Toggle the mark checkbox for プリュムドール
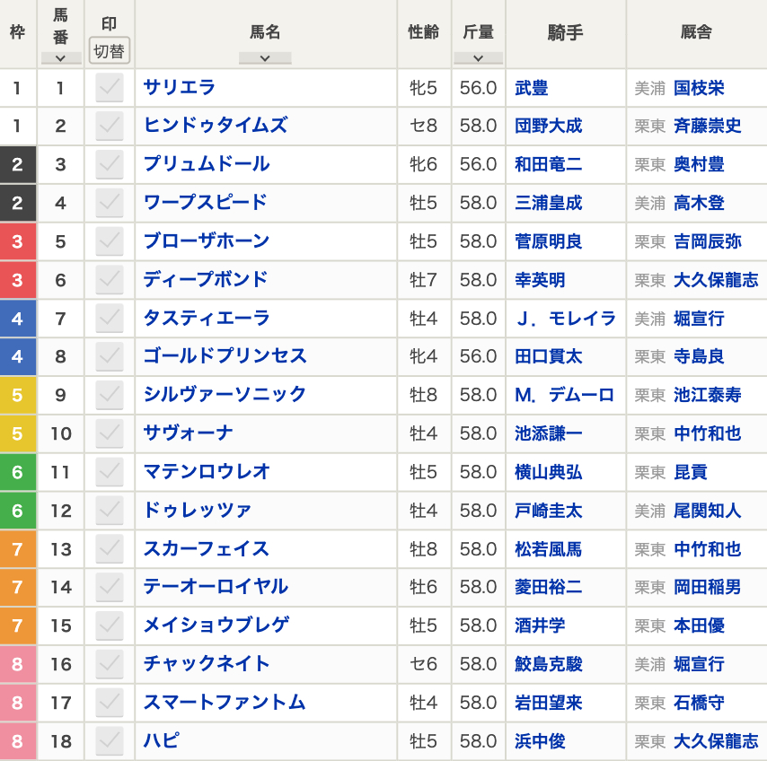This screenshot has width=767, height=761. click(109, 164)
